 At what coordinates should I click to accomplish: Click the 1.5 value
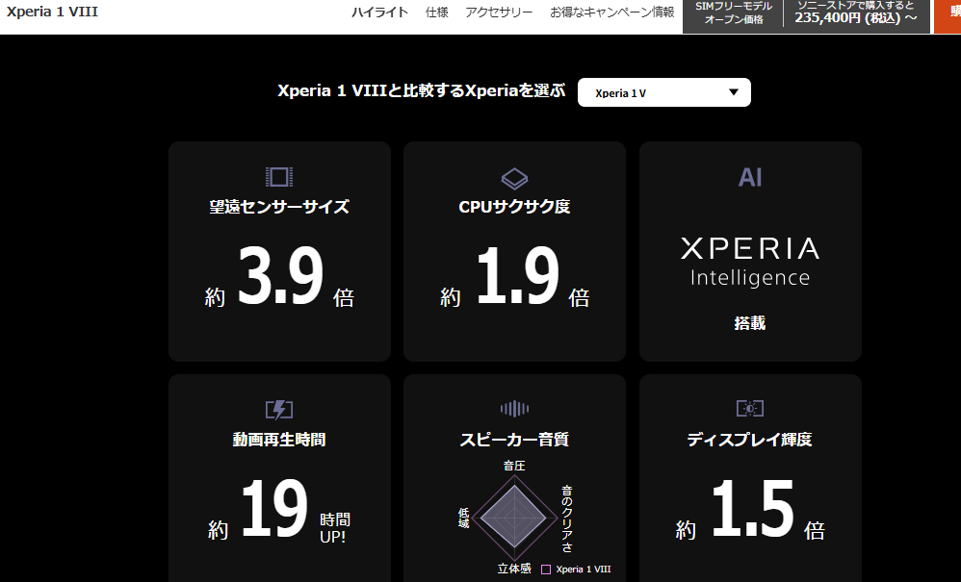753,509
